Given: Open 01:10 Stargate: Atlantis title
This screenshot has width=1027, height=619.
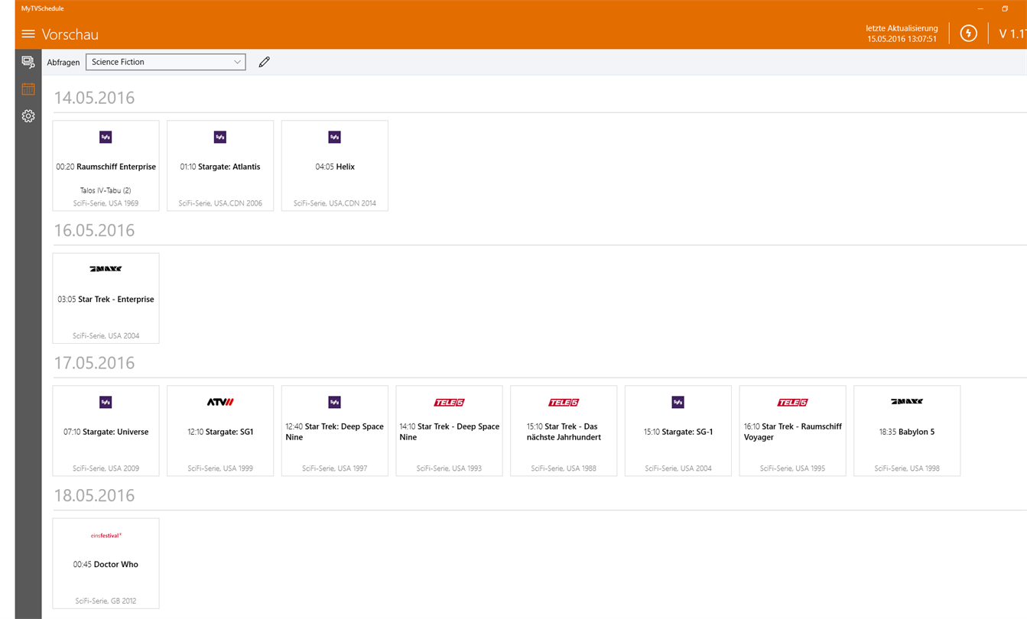Looking at the screenshot, I should coord(220,167).
